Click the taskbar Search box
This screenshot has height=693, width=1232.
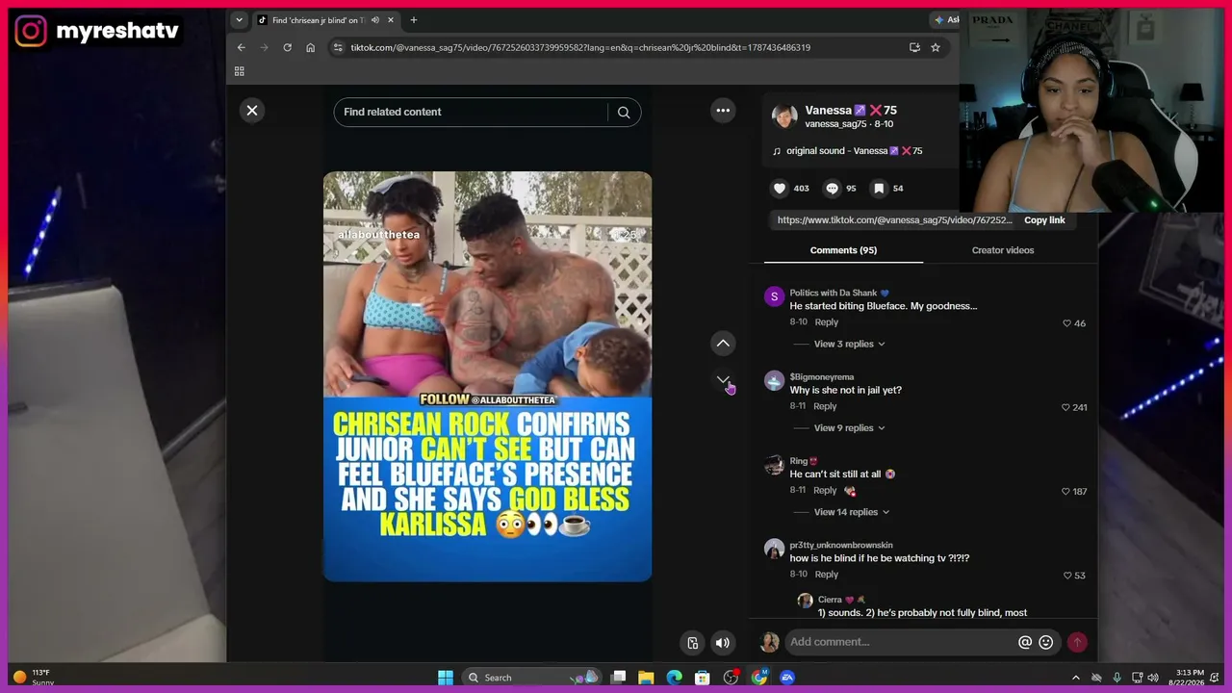(533, 678)
